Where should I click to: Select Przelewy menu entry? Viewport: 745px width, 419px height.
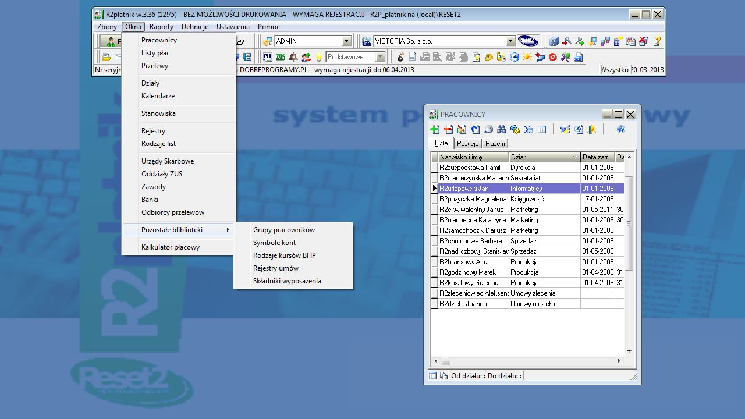pyautogui.click(x=179, y=66)
